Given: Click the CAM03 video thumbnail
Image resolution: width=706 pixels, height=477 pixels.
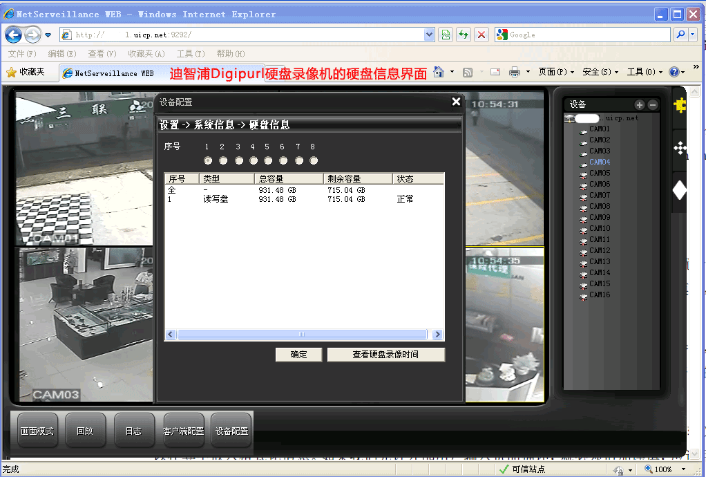Looking at the screenshot, I should pos(86,324).
